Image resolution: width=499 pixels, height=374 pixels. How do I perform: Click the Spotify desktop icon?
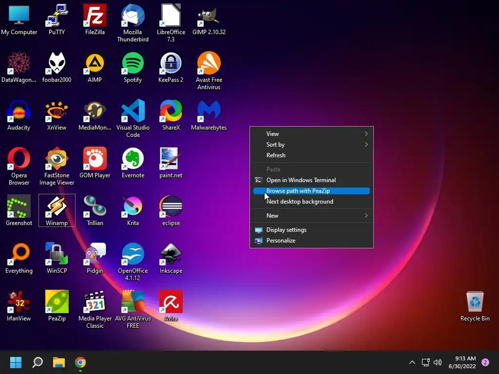tap(133, 67)
